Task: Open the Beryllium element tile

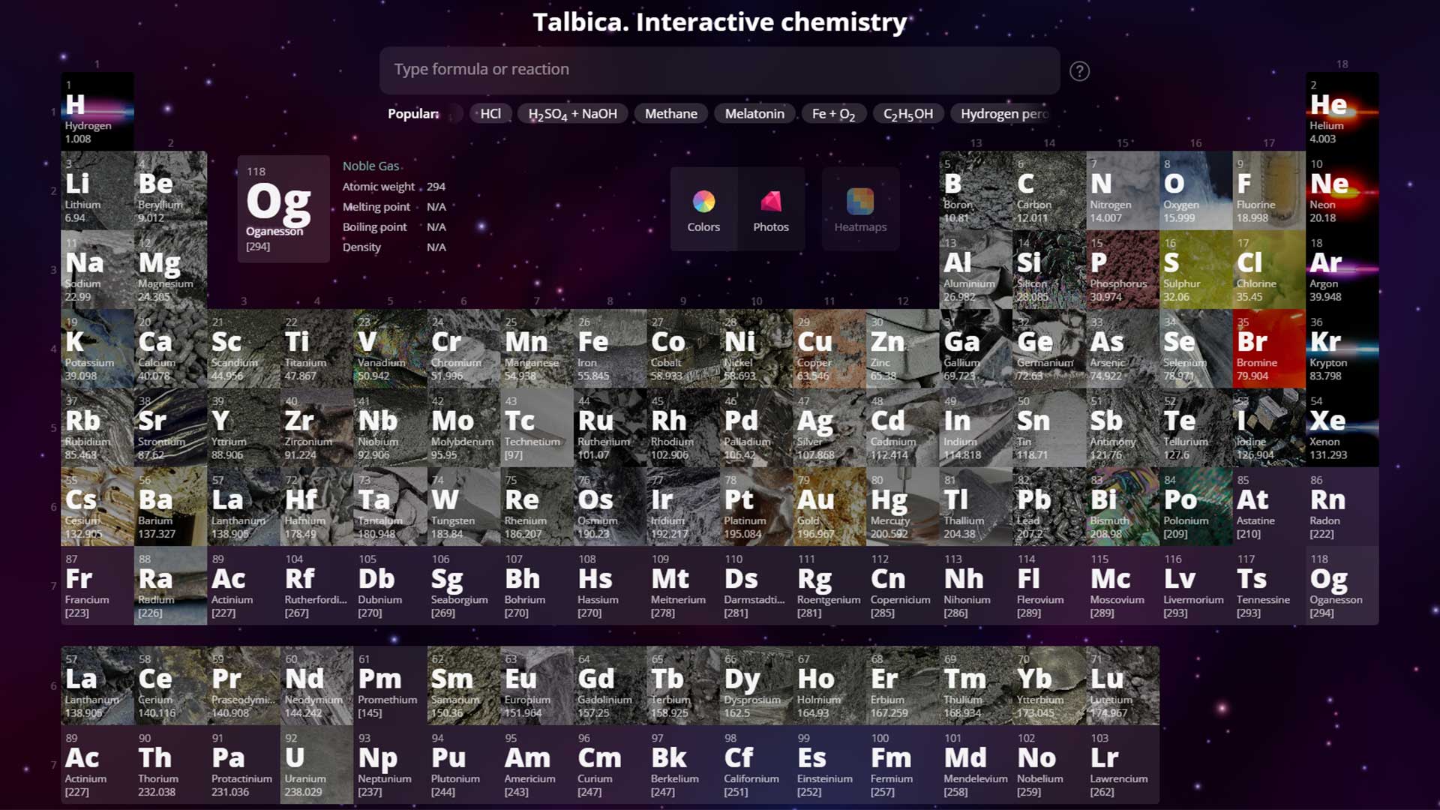Action: point(171,190)
